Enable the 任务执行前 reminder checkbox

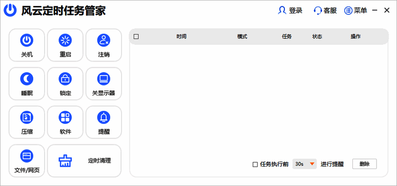point(255,165)
